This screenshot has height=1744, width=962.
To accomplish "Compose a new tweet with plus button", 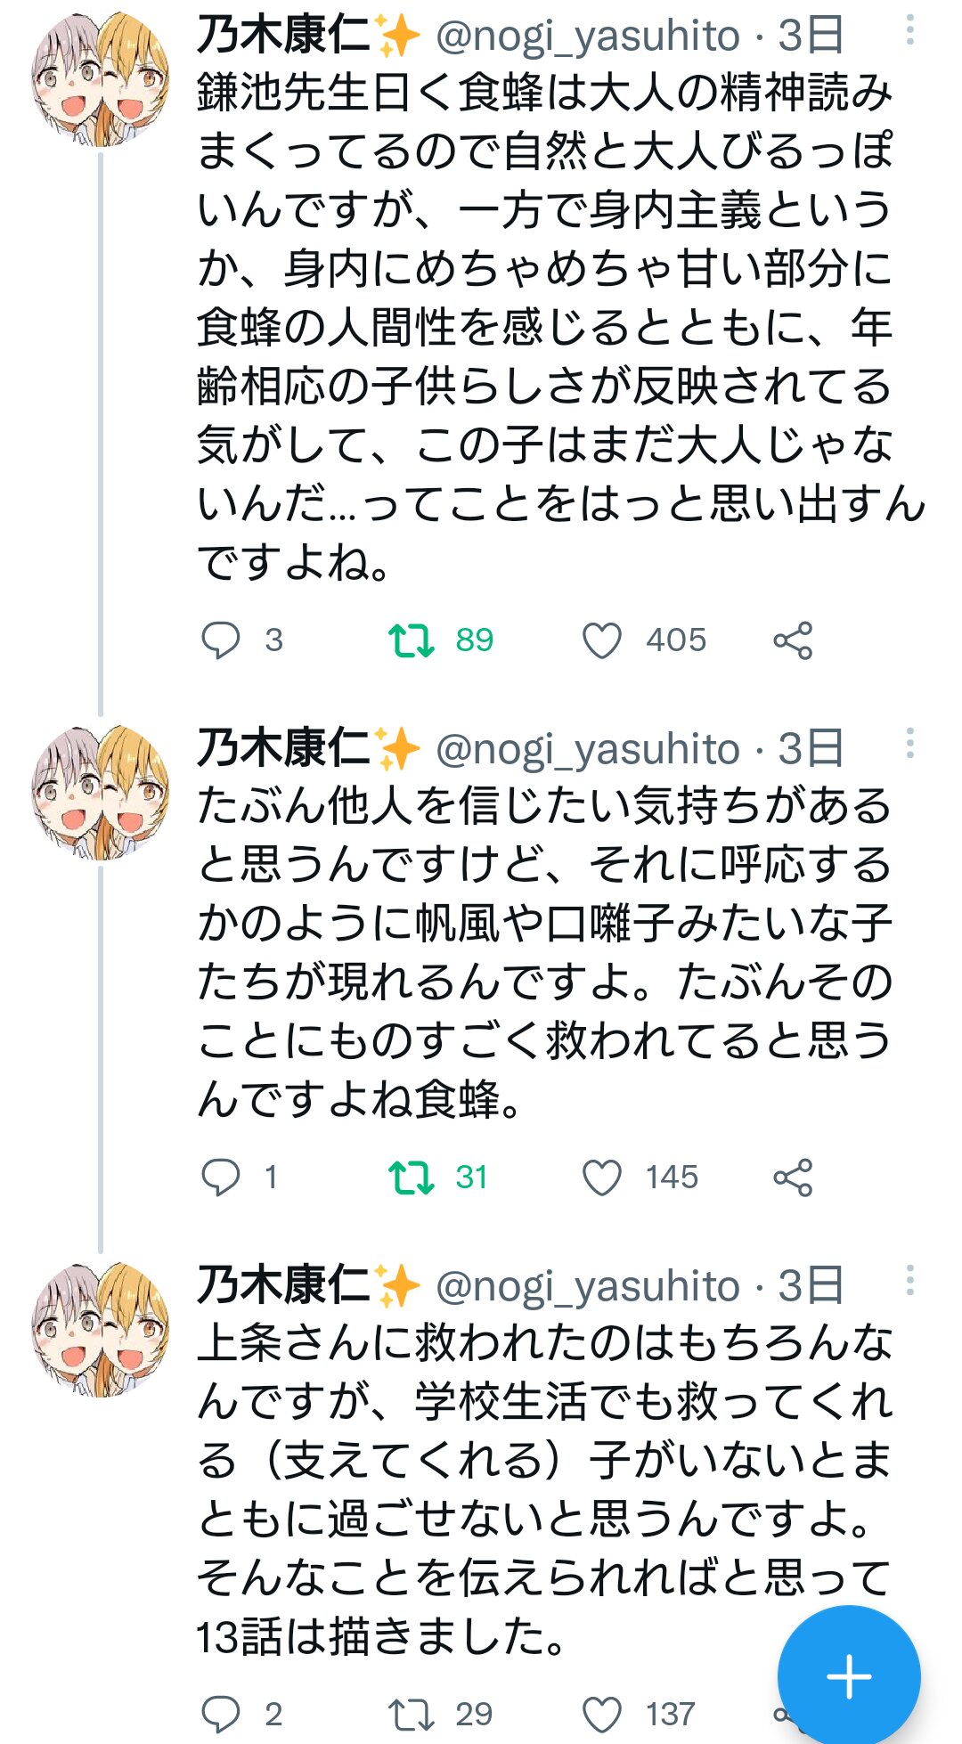I will 848,1676.
